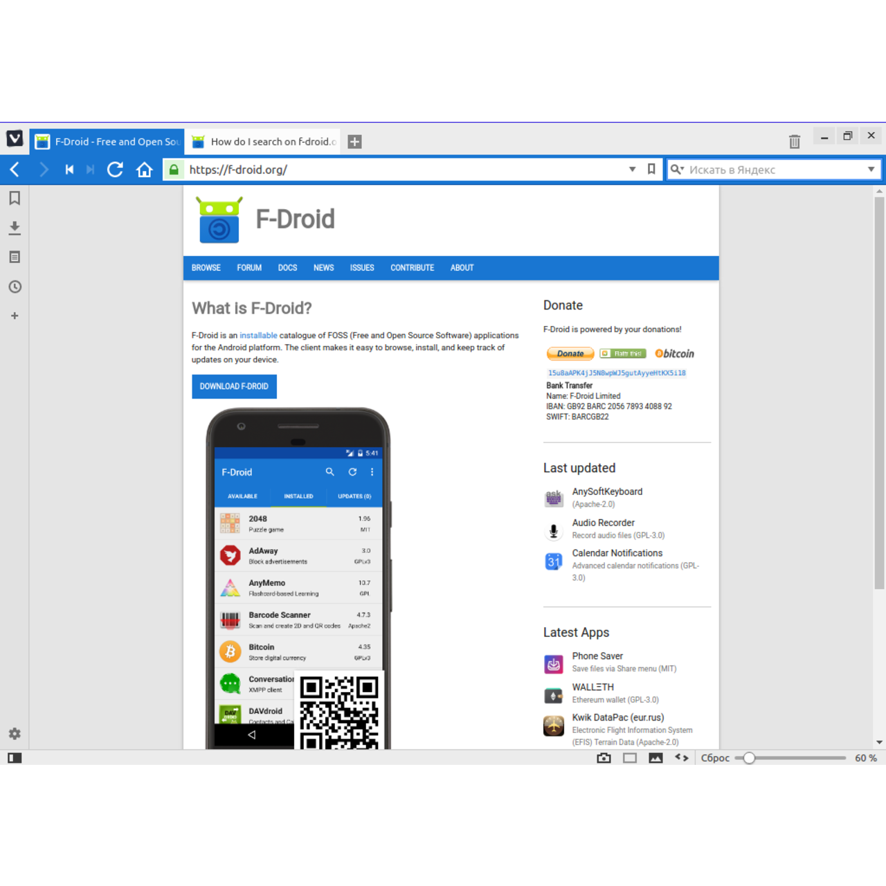Bookmark the current page
The width and height of the screenshot is (886, 886).
(651, 169)
